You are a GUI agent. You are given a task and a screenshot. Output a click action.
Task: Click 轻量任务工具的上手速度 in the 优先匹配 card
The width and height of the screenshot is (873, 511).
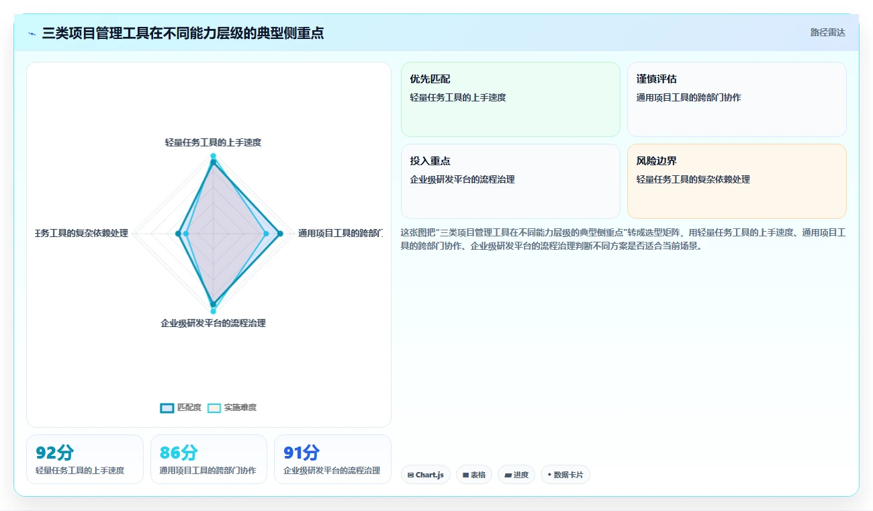[458, 97]
